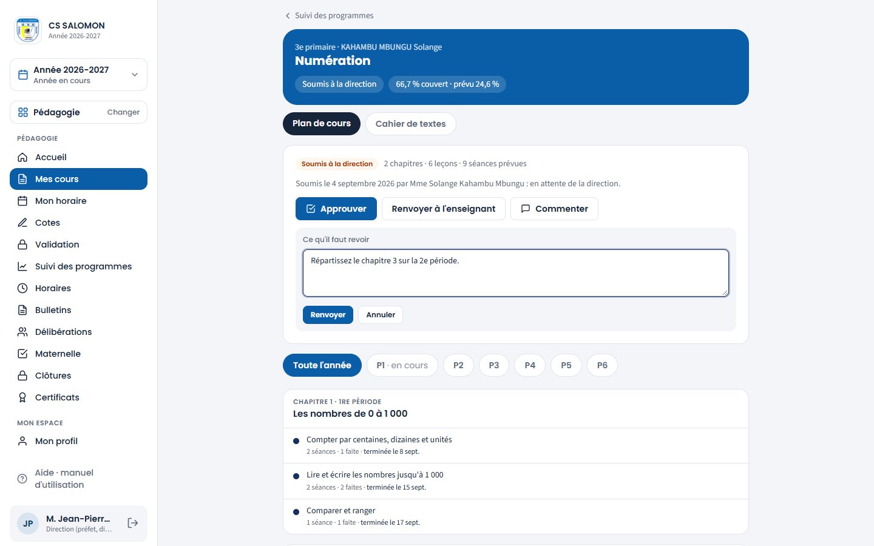The height and width of the screenshot is (546, 874).
Task: Open Accueil from the house icon
Action: tap(22, 157)
